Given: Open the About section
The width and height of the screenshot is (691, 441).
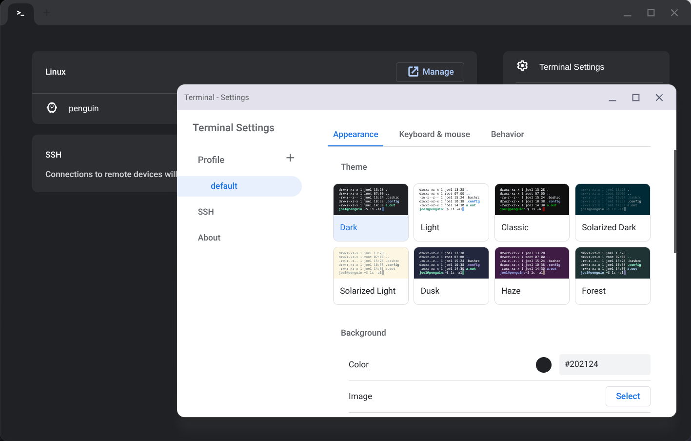Looking at the screenshot, I should tap(209, 238).
